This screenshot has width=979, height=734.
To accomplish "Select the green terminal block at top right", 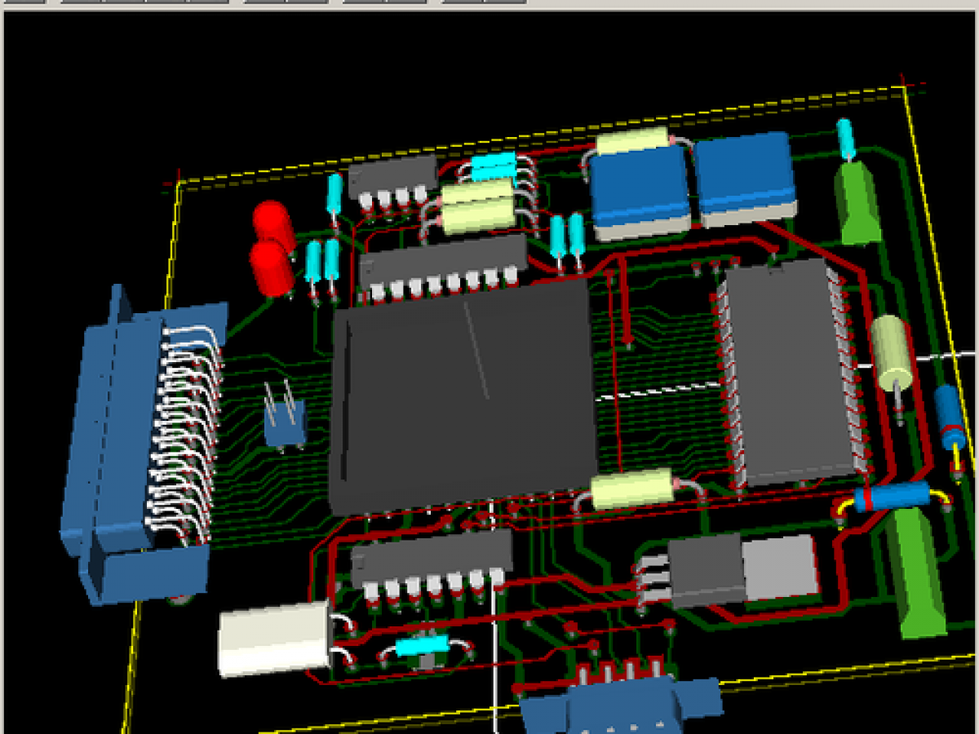I will coord(856,201).
